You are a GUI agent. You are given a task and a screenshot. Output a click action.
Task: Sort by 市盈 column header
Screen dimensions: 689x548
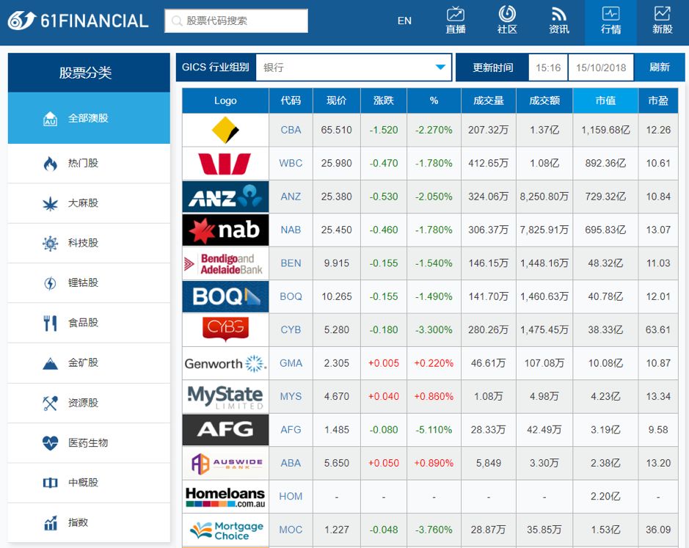[x=658, y=101]
